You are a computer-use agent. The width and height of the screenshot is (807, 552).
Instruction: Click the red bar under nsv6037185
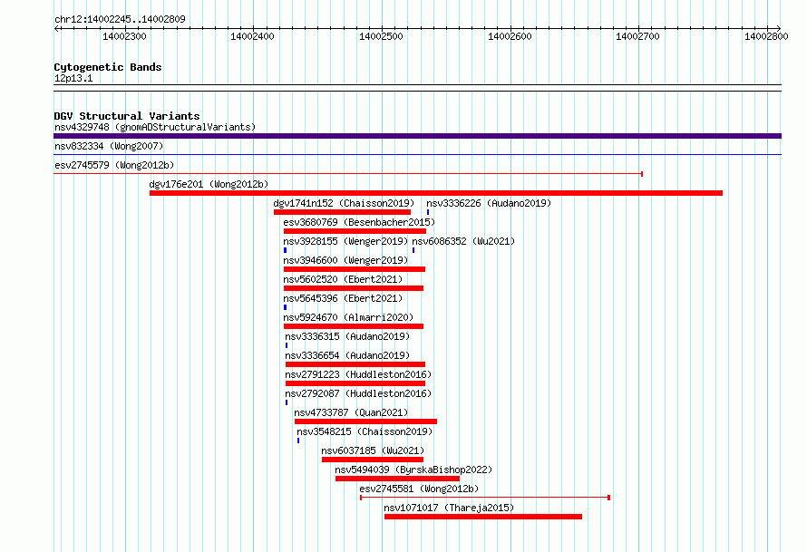(x=373, y=460)
